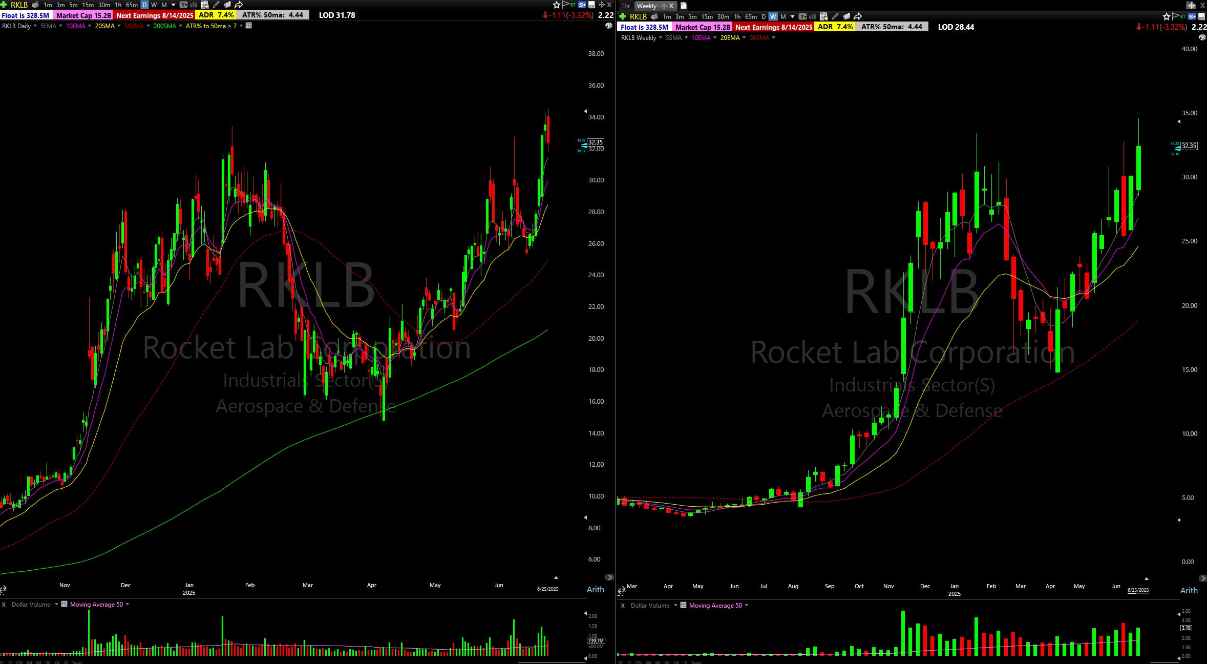1207x664 pixels.
Task: Click the pencil drawing tool on daily chart
Action: tap(216, 5)
